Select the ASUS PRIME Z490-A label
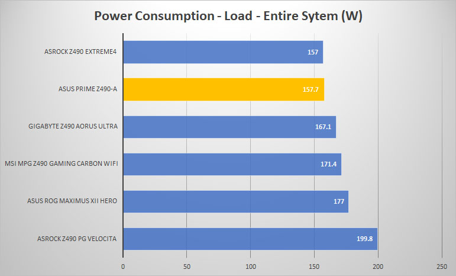 point(88,89)
